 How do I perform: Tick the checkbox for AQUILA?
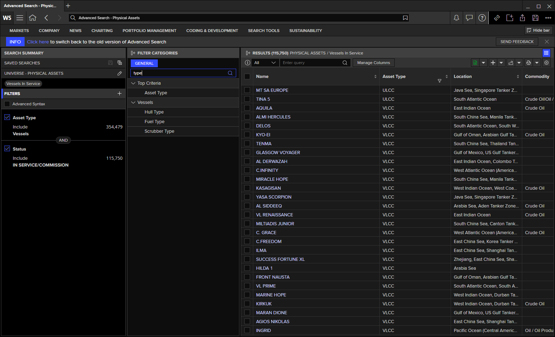[247, 108]
